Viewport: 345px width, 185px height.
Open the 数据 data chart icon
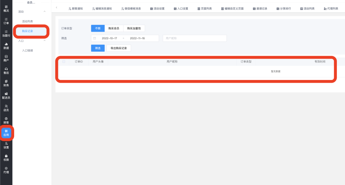(6, 46)
